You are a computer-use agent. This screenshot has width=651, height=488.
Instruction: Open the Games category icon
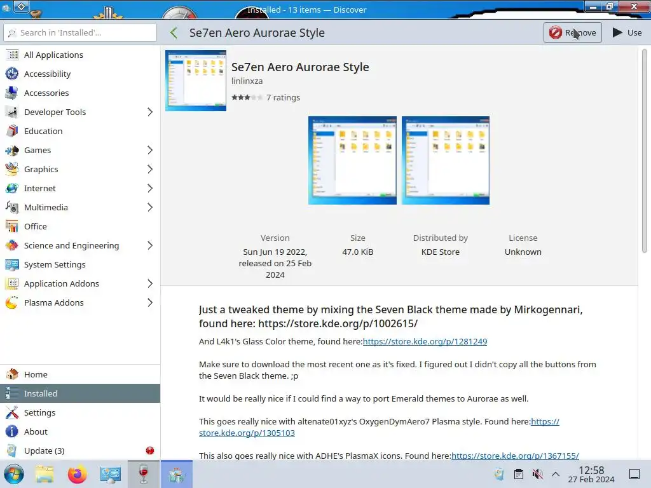pos(12,150)
